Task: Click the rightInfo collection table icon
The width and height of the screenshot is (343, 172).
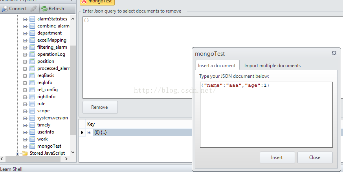Action: [x=32, y=97]
